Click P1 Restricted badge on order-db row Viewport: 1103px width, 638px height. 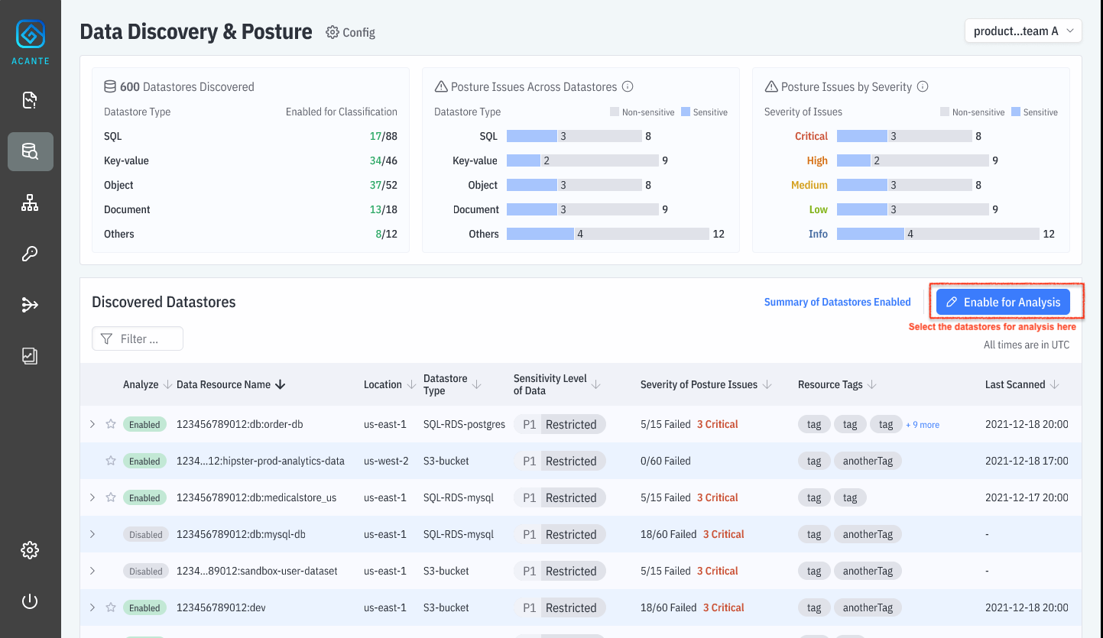pyautogui.click(x=560, y=424)
